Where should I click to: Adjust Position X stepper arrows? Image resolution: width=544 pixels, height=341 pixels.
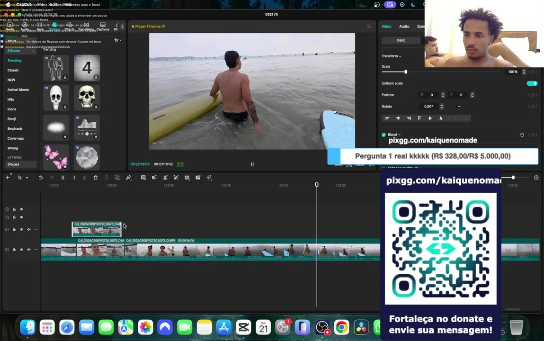pos(443,95)
